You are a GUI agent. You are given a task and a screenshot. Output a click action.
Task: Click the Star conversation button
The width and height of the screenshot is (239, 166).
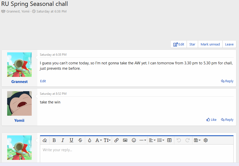click(192, 44)
